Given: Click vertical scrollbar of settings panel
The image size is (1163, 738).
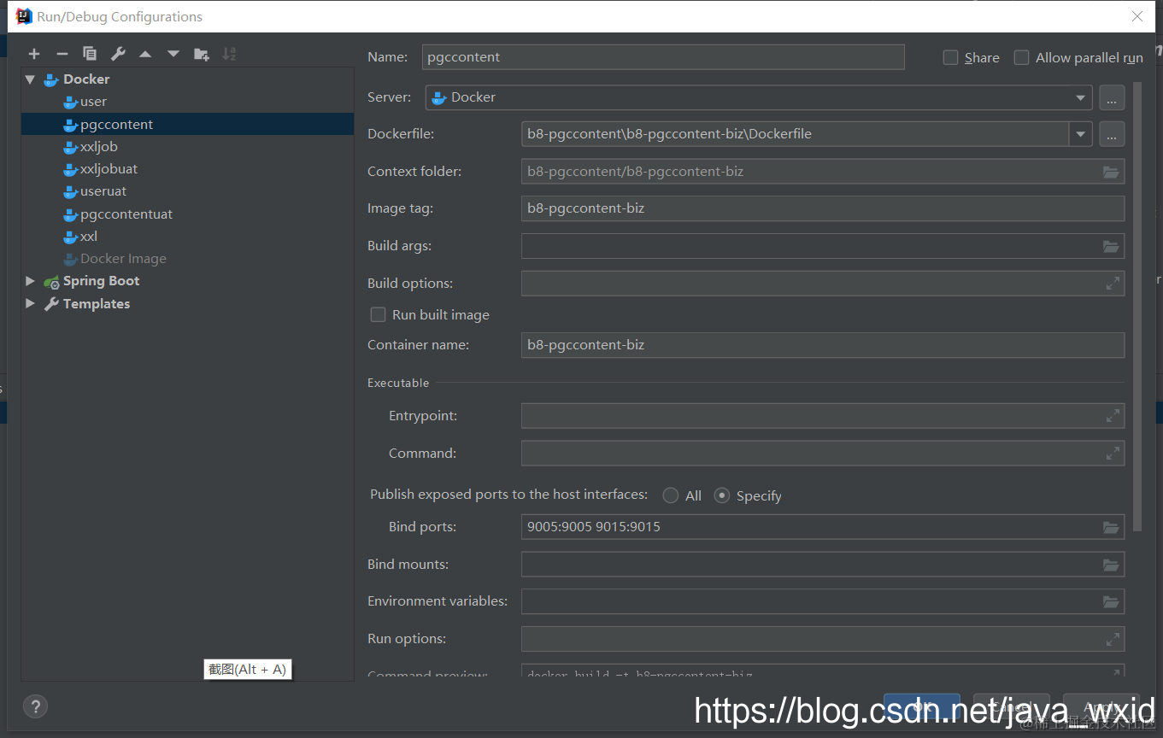Looking at the screenshot, I should tap(1137, 307).
